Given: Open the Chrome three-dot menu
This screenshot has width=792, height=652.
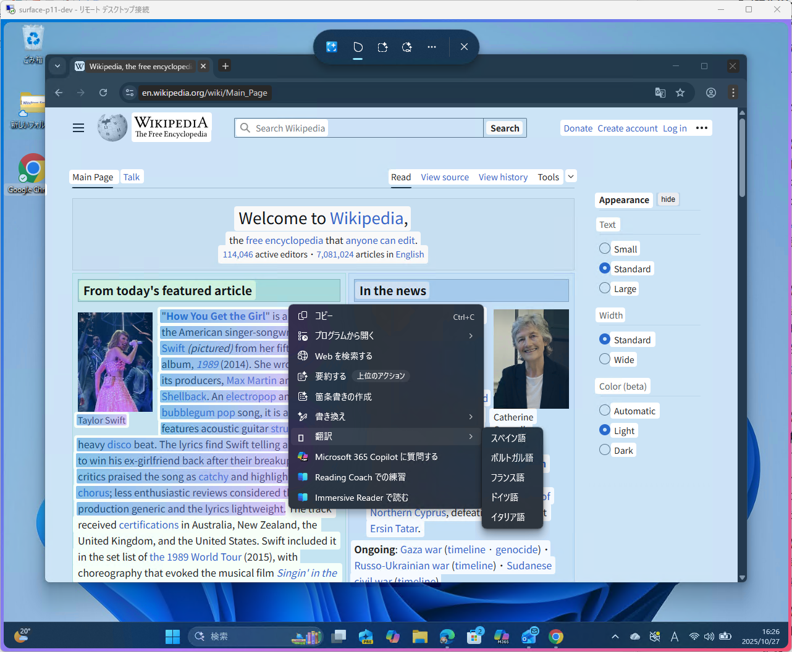Looking at the screenshot, I should 733,93.
